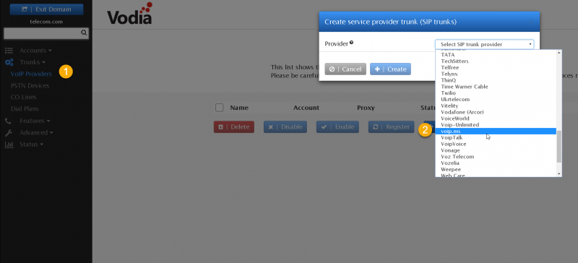This screenshot has height=263, width=578.
Task: Click the Provider help question icon
Action: tap(352, 43)
